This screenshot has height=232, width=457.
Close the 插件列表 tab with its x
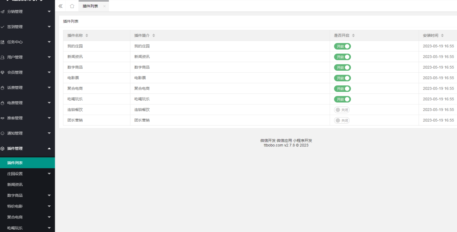[104, 6]
